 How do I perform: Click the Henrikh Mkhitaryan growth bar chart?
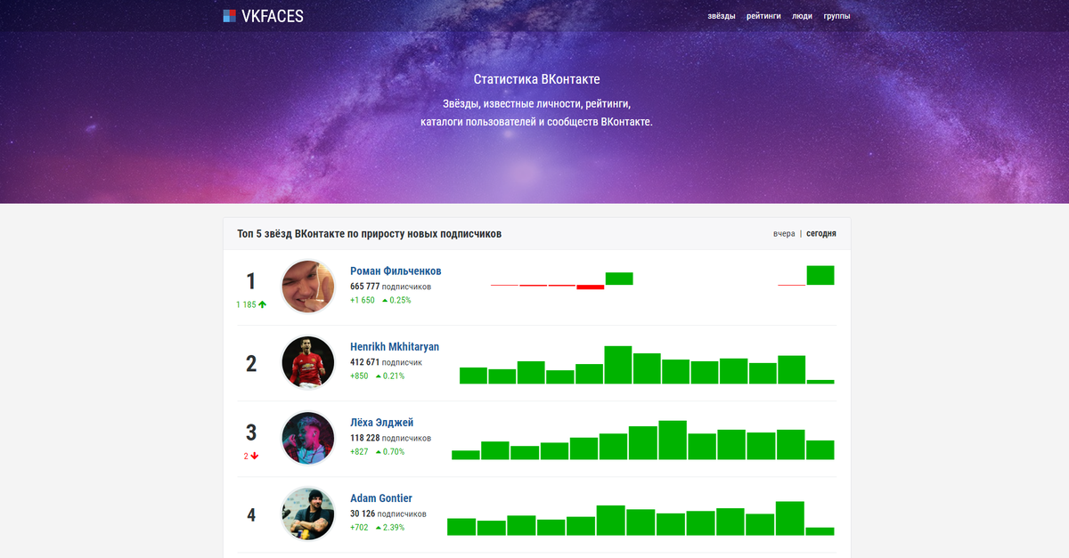click(x=647, y=365)
